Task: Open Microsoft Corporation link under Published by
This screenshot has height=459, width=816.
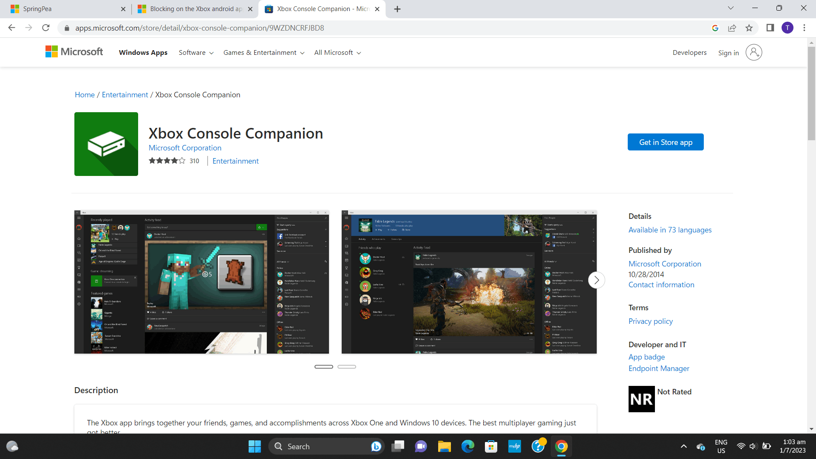Action: [665, 264]
